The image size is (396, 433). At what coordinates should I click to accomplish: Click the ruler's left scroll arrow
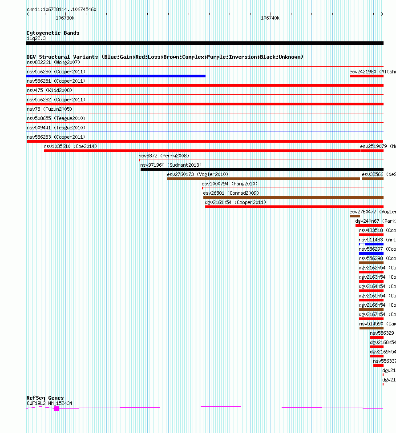pos(28,14)
